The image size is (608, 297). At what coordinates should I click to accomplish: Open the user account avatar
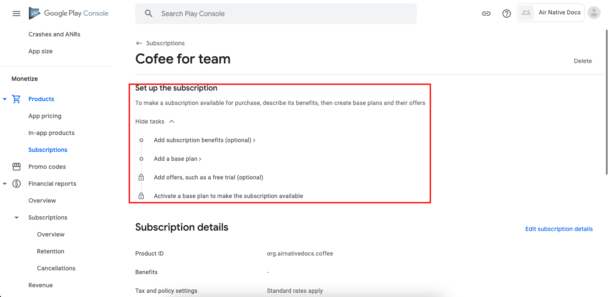pyautogui.click(x=594, y=13)
